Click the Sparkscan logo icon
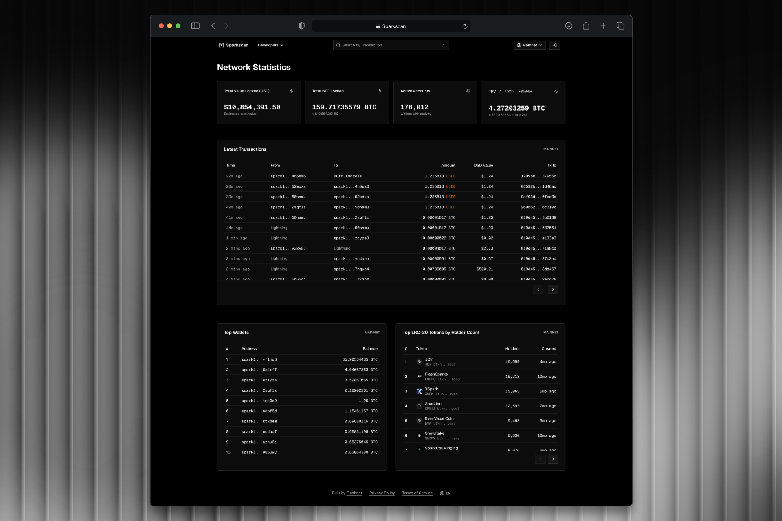Image resolution: width=782 pixels, height=521 pixels. point(221,45)
